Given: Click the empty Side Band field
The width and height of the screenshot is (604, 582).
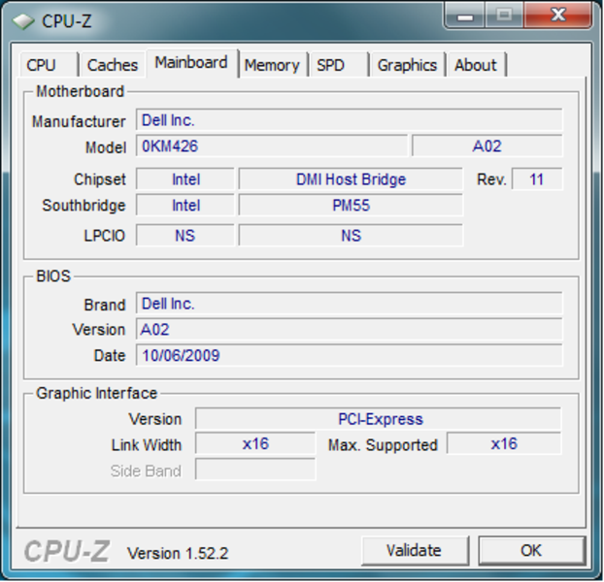Looking at the screenshot, I should (x=255, y=469).
